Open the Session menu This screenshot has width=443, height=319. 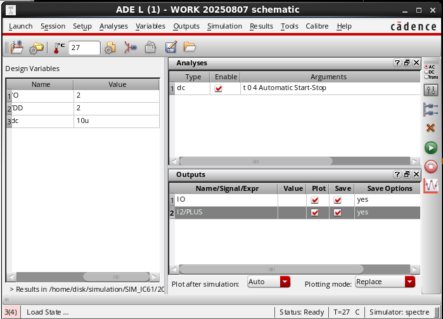53,26
